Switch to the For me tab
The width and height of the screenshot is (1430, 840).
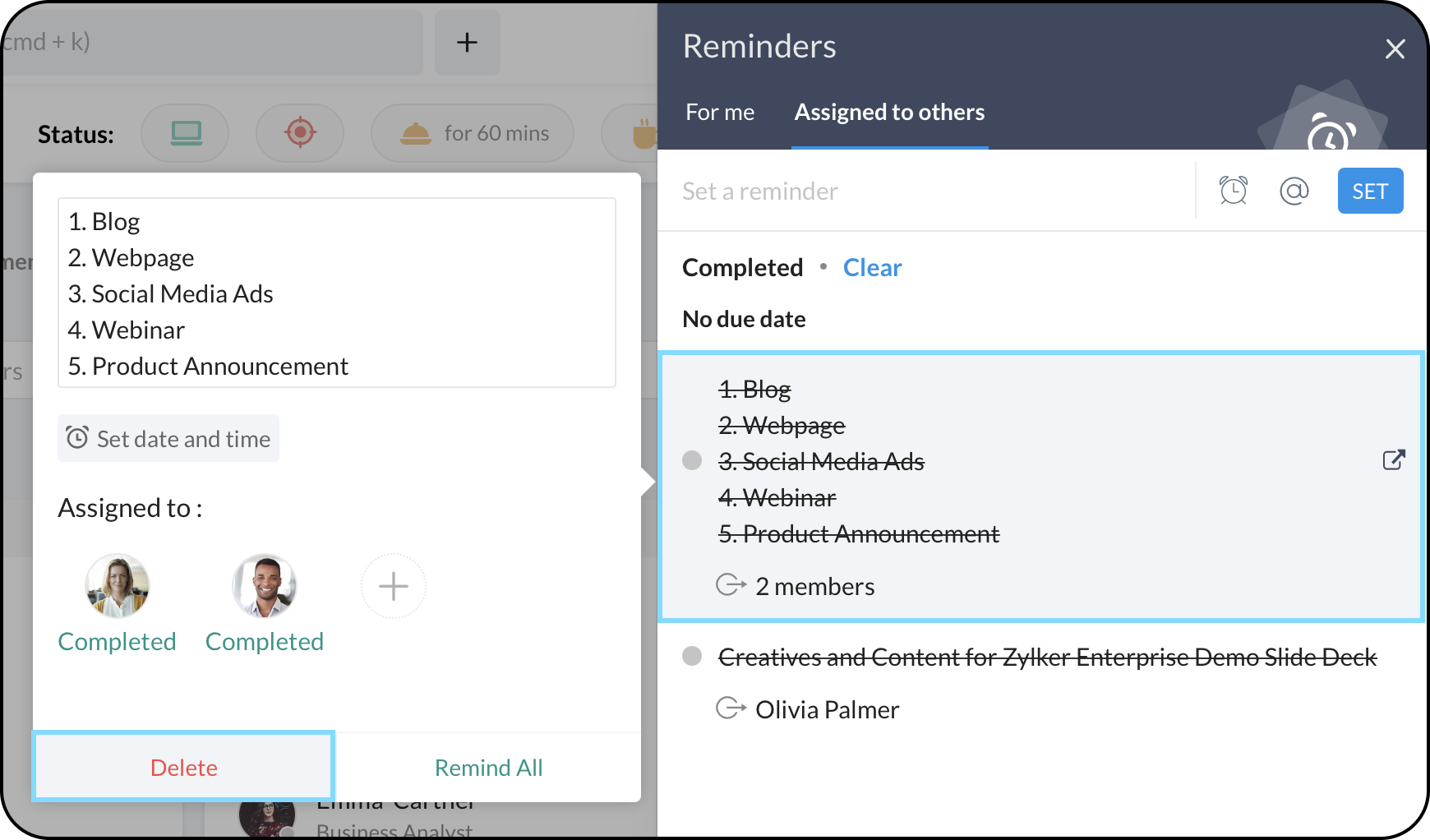click(x=720, y=113)
